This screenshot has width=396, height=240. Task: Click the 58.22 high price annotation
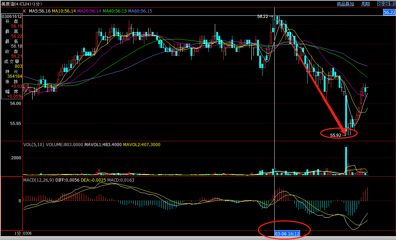(x=262, y=16)
